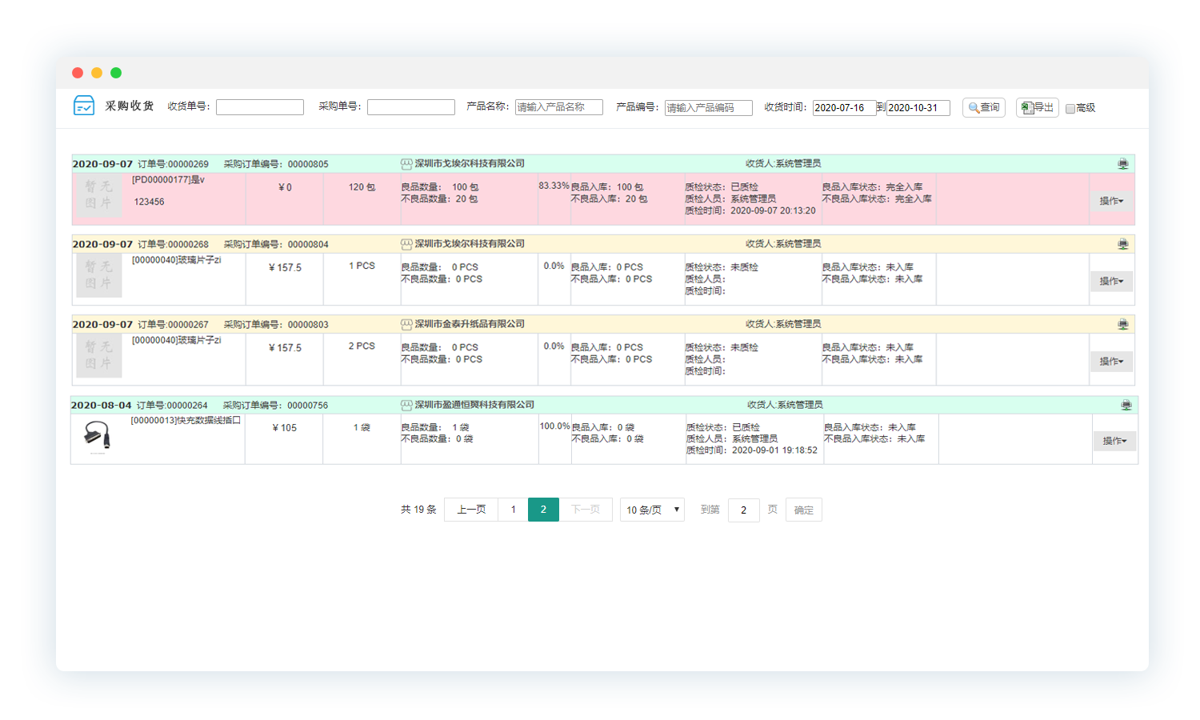1200x720 pixels.
Task: Click print icon for order 00000269
Action: point(1123,164)
